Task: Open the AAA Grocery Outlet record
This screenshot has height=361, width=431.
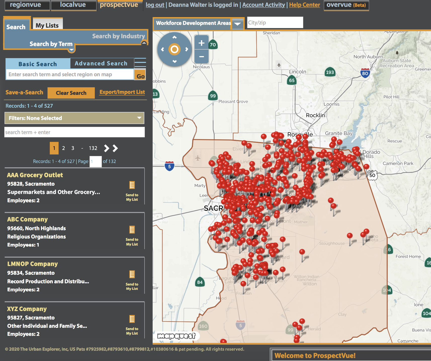Action: 35,175
